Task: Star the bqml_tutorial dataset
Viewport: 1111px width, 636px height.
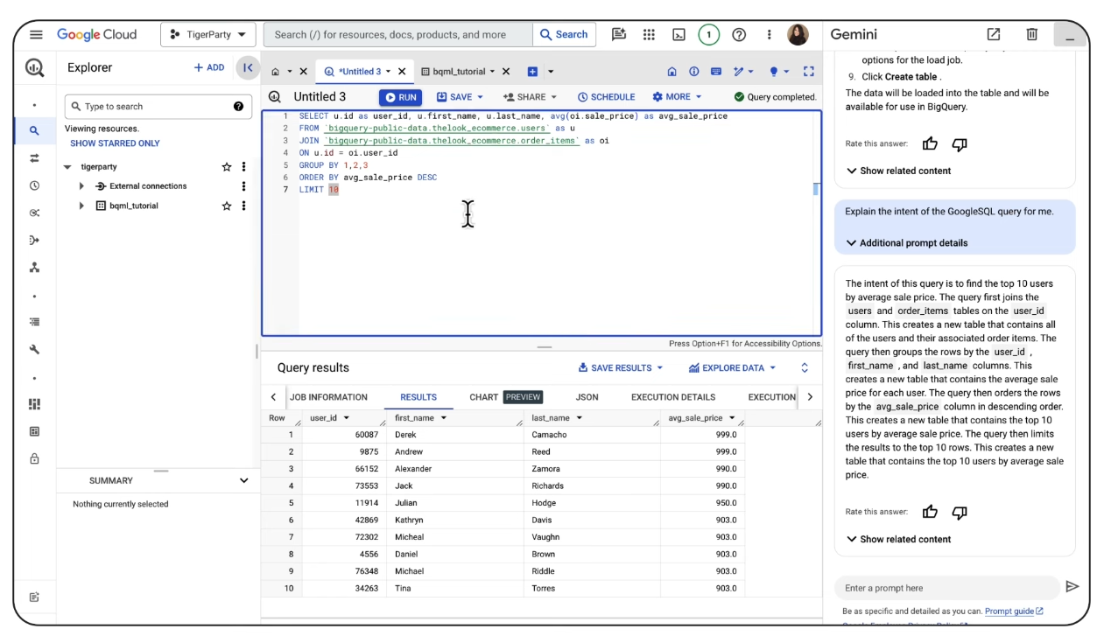Action: 227,206
